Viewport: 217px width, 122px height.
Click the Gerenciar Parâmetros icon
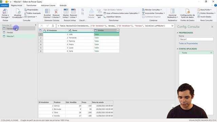[173, 11]
